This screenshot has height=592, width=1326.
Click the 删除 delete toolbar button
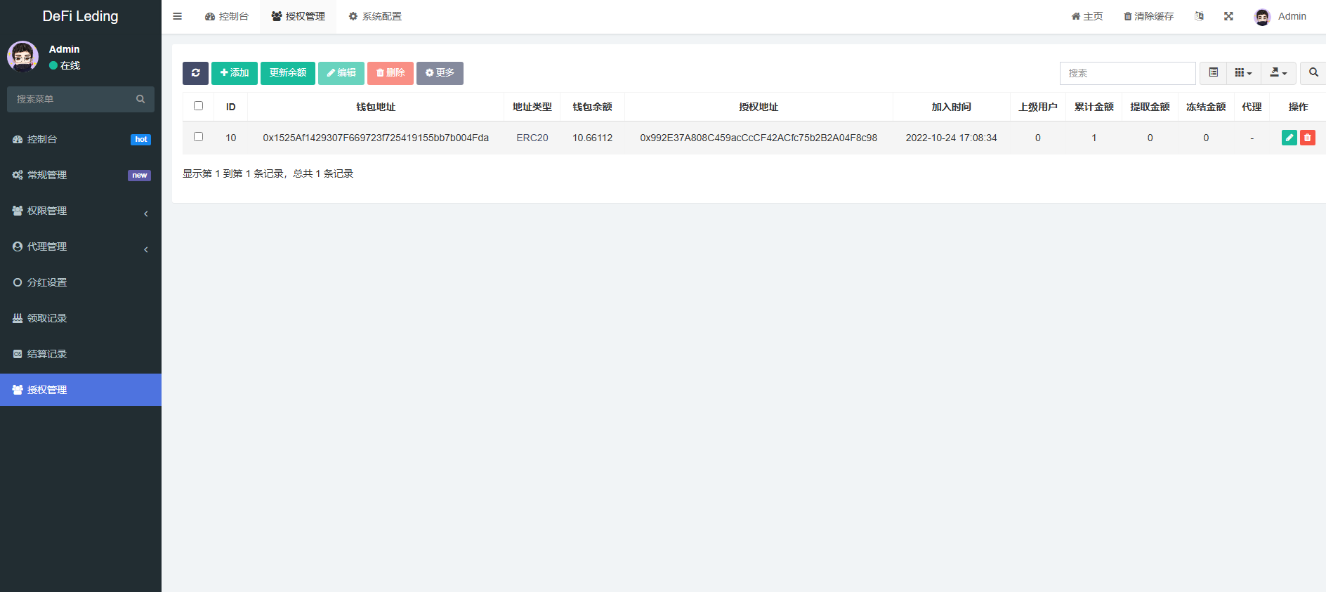pyautogui.click(x=390, y=73)
